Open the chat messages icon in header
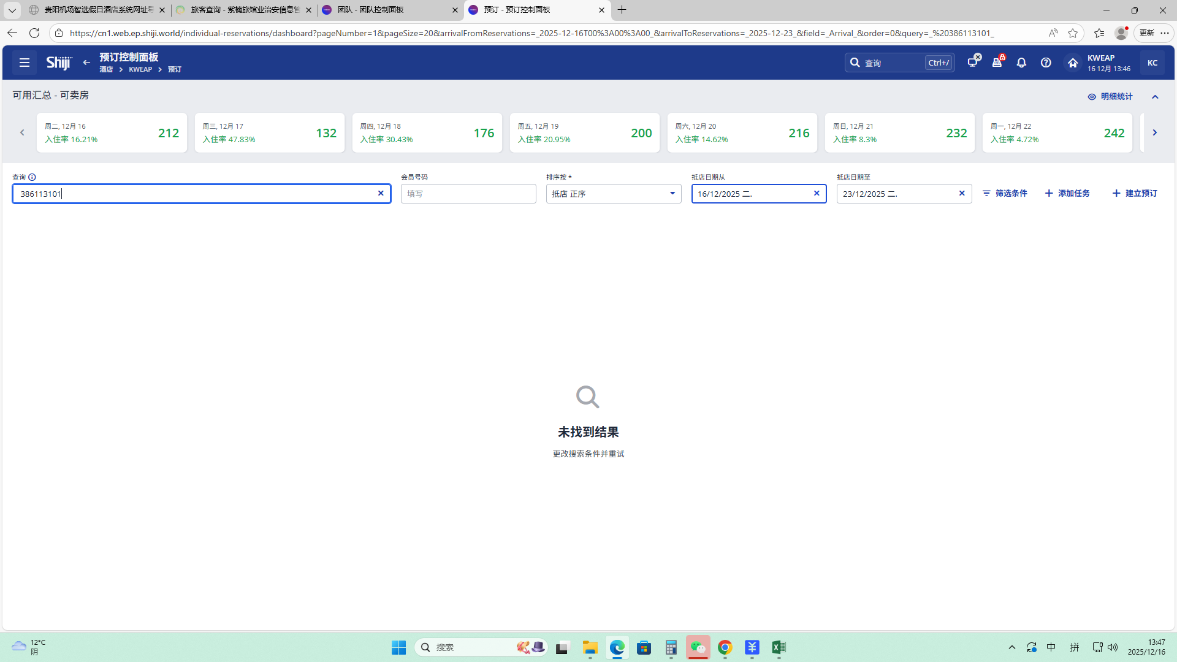The height and width of the screenshot is (662, 1177). [973, 62]
